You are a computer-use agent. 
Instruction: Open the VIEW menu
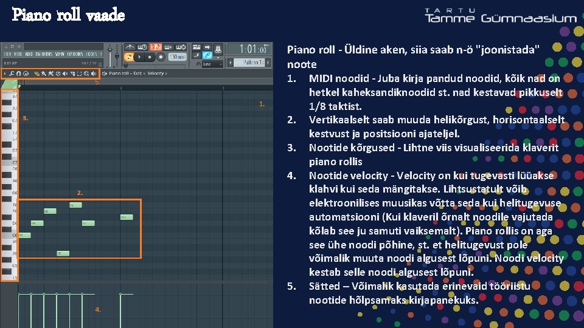coord(60,54)
